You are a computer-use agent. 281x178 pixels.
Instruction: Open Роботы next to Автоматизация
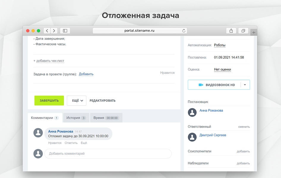tap(219, 45)
